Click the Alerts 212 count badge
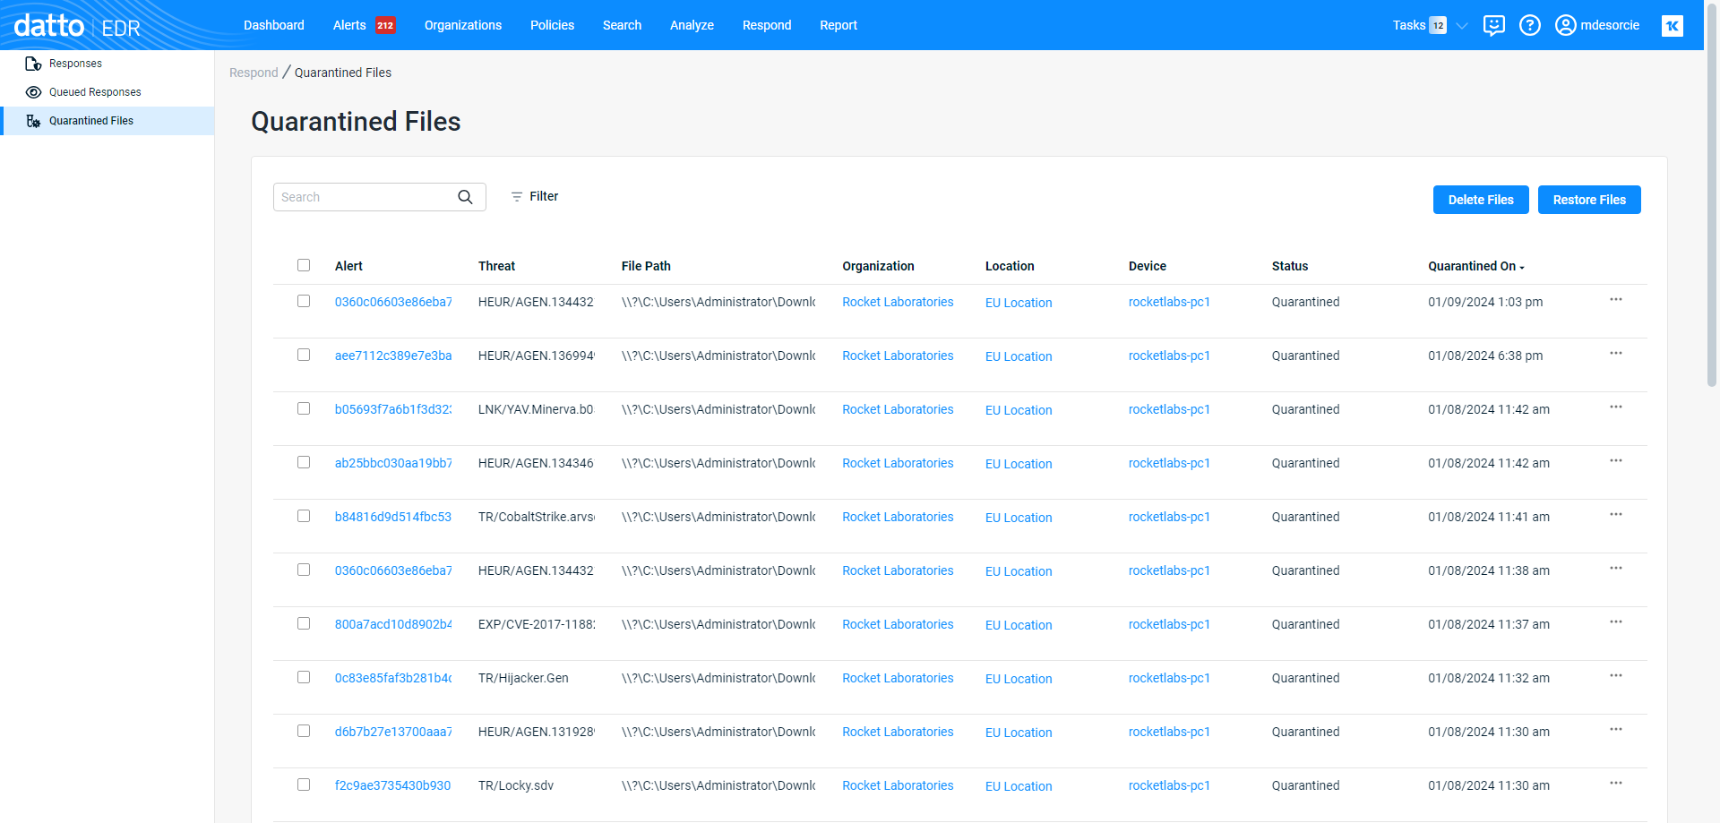Screen dimensions: 1720x823 (385, 25)
